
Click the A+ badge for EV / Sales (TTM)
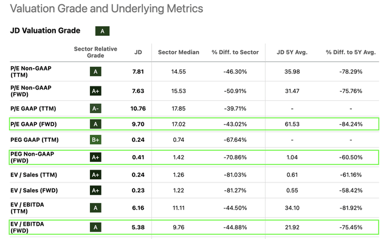point(95,175)
